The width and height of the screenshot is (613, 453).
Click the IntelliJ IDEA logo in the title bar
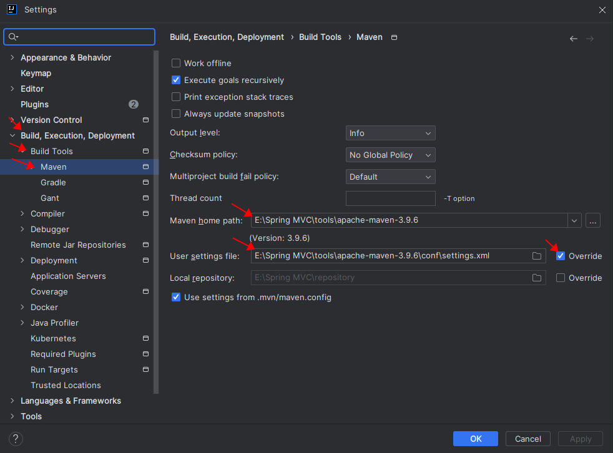[x=11, y=9]
